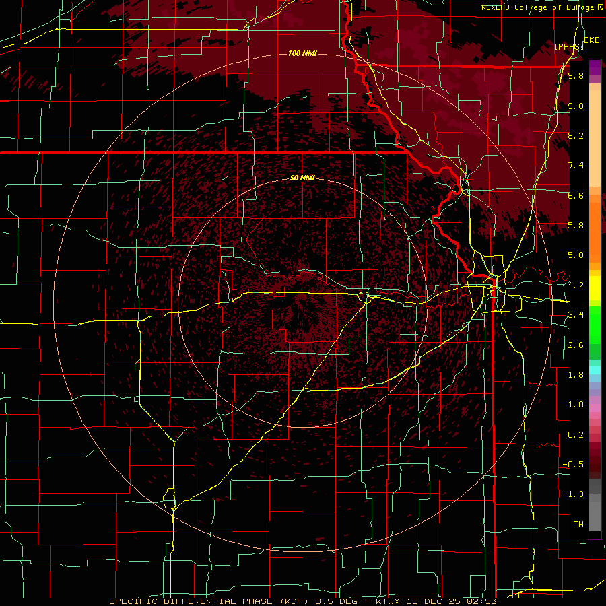The image size is (606, 606).
Task: Click the KTWX radar site identifier in caption
Action: [x=388, y=601]
